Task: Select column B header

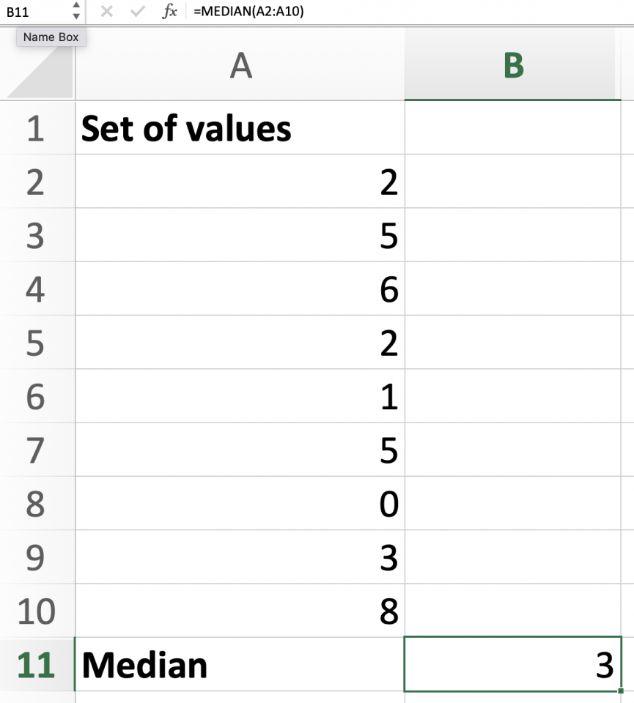Action: 513,67
